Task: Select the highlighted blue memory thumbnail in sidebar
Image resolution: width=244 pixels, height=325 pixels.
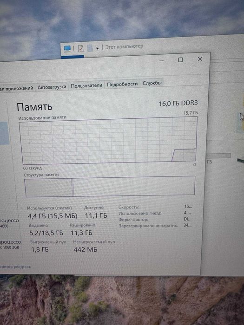Action: click(5, 133)
